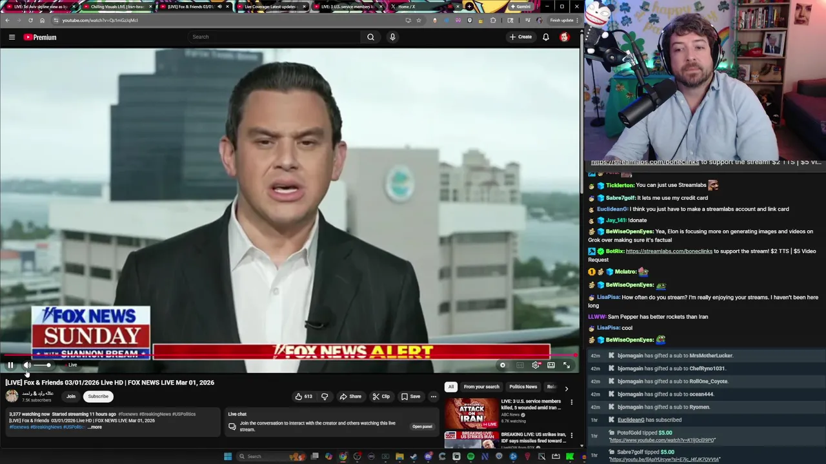The image size is (826, 464).
Task: Create a Clip of the video
Action: 381,396
